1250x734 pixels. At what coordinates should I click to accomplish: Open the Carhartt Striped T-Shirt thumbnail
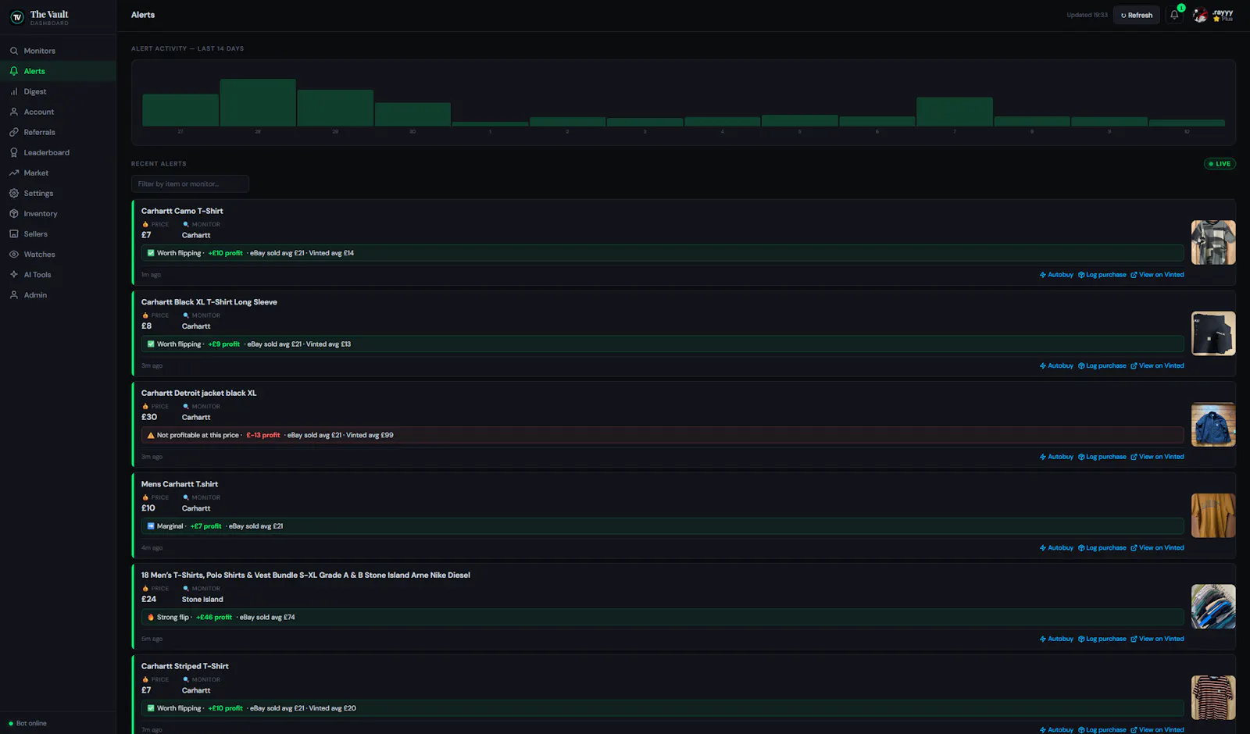1213,697
